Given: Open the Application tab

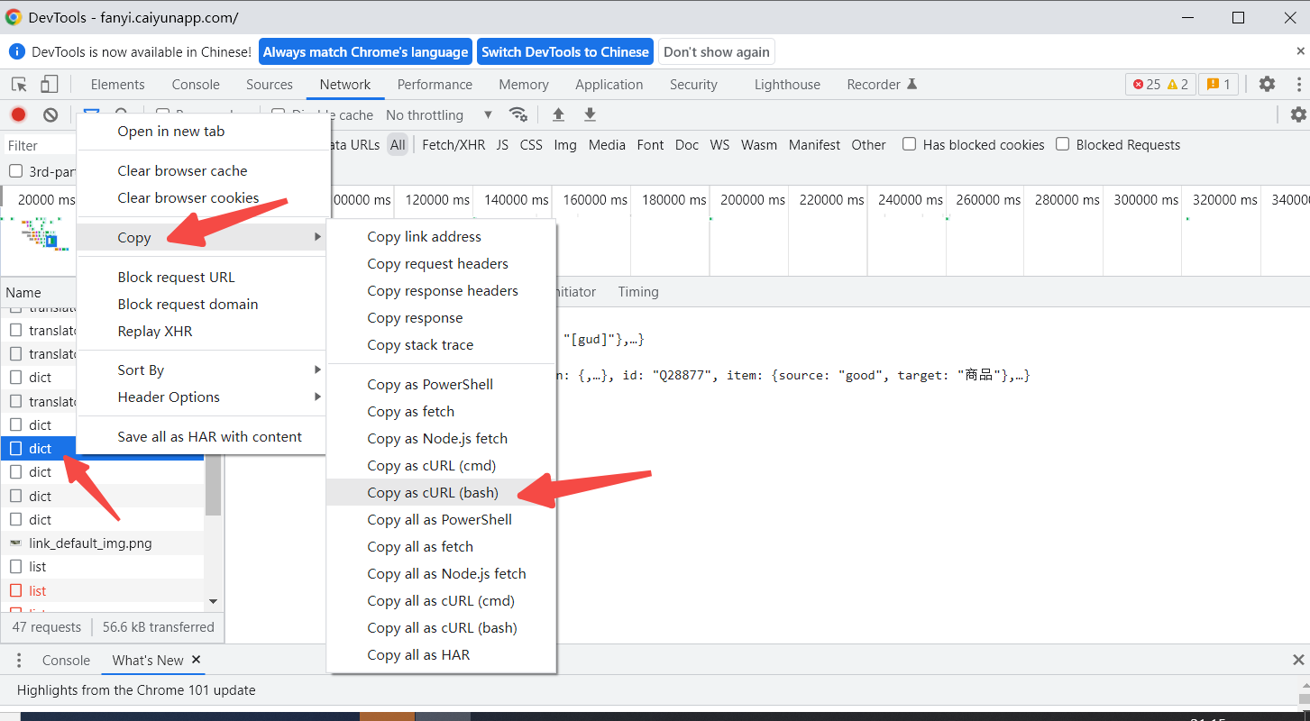Looking at the screenshot, I should tap(609, 85).
